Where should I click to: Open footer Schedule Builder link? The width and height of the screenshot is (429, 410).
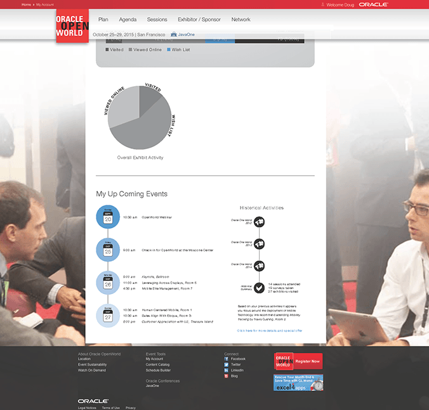point(158,370)
